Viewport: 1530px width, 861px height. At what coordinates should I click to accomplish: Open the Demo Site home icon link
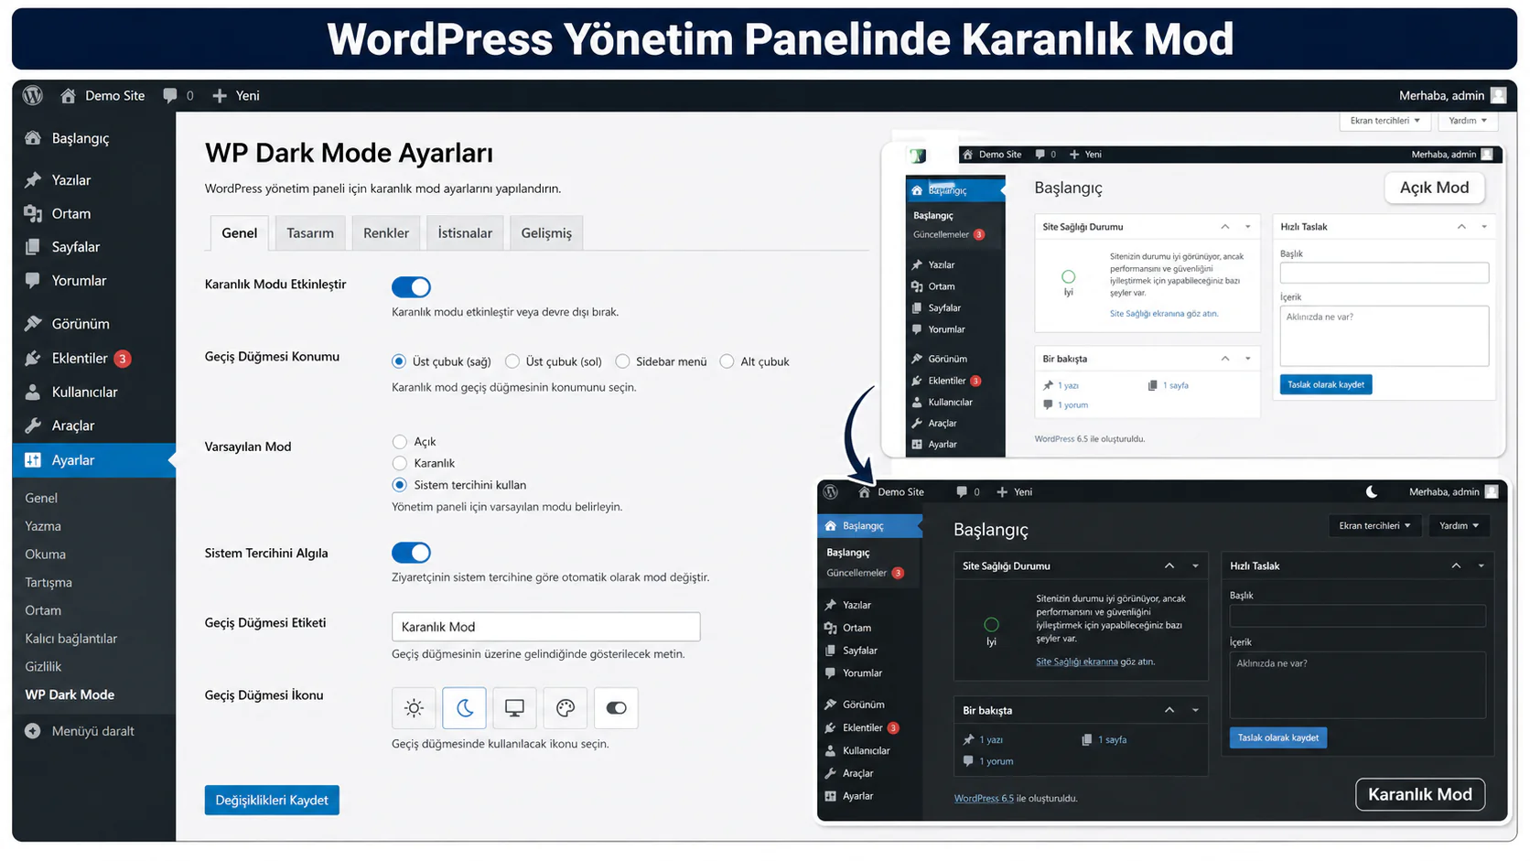[x=68, y=95]
